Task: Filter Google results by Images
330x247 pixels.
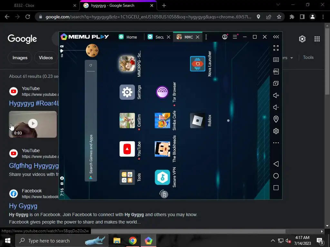Action: coord(20,58)
